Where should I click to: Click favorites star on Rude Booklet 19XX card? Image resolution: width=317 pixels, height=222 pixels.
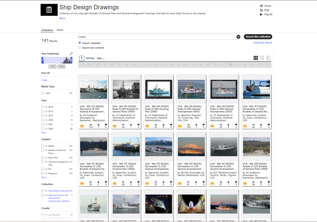pyautogui.click(x=131, y=125)
